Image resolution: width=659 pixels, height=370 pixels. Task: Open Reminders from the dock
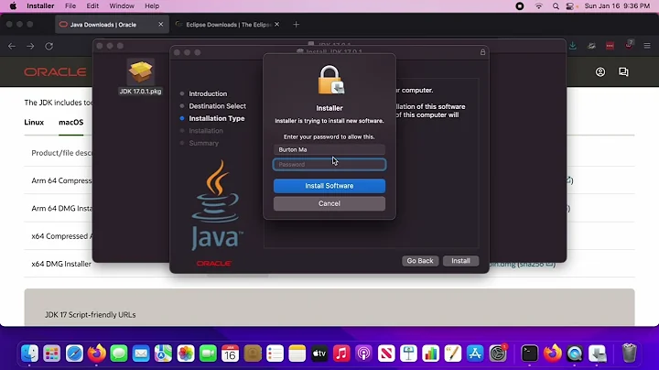(x=275, y=354)
